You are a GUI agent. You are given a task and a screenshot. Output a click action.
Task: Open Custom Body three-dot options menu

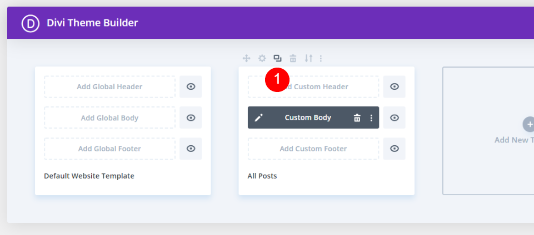coord(371,117)
